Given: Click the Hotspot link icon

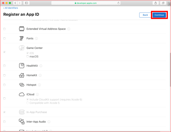Looking at the screenshot, I should (x=22, y=85).
